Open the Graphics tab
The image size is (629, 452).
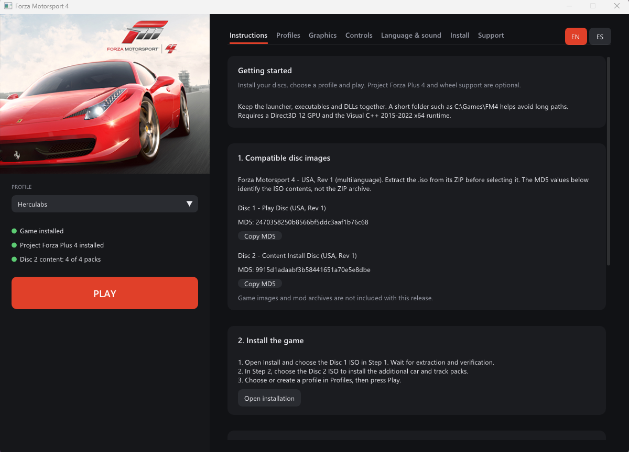click(322, 35)
